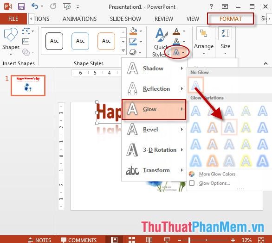The height and width of the screenshot is (243, 272).
Task: Apply the highlighted gray glow in second row
Action: tap(229, 127)
